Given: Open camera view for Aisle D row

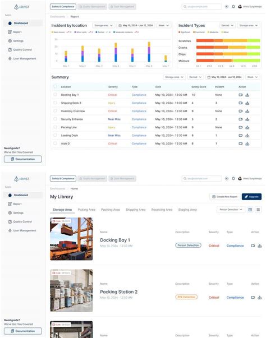Looking at the screenshot, I should pos(240,143).
